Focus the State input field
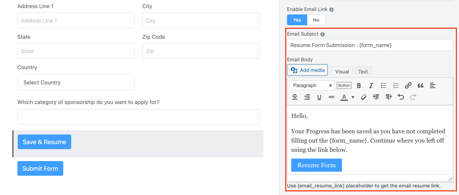This screenshot has width=459, height=195. (76, 51)
